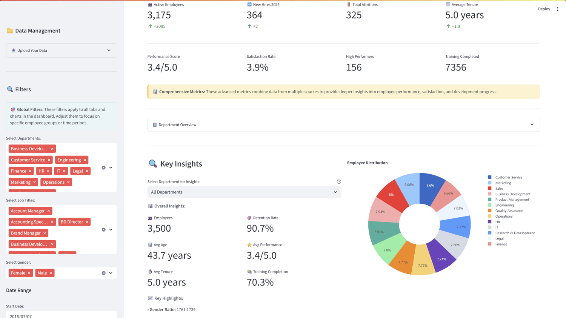This screenshot has width=566, height=318.
Task: Remove the Female gender tag
Action: [x=29, y=273]
